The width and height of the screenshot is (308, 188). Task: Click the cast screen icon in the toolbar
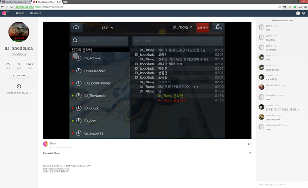coord(300,7)
